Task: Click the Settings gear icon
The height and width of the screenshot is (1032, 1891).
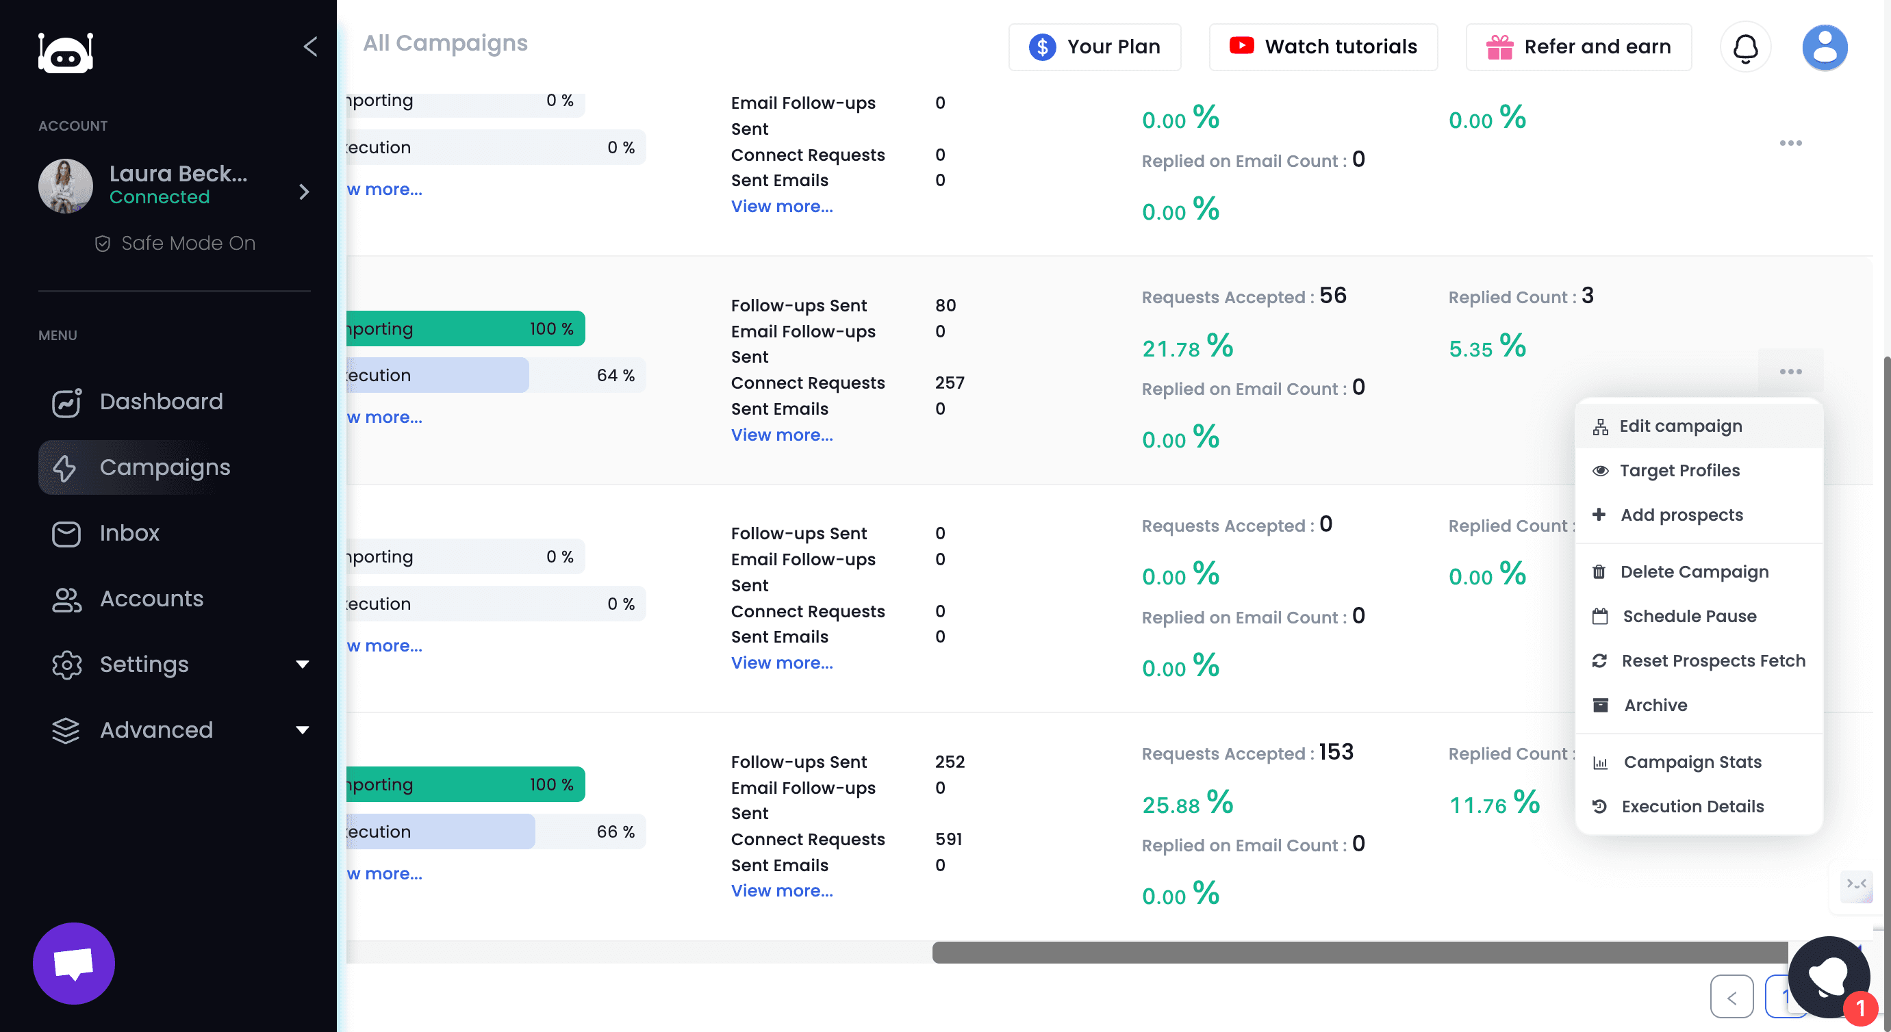Action: point(67,665)
